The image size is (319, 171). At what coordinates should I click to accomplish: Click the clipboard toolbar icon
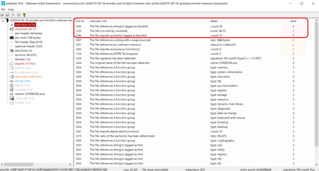(18, 15)
